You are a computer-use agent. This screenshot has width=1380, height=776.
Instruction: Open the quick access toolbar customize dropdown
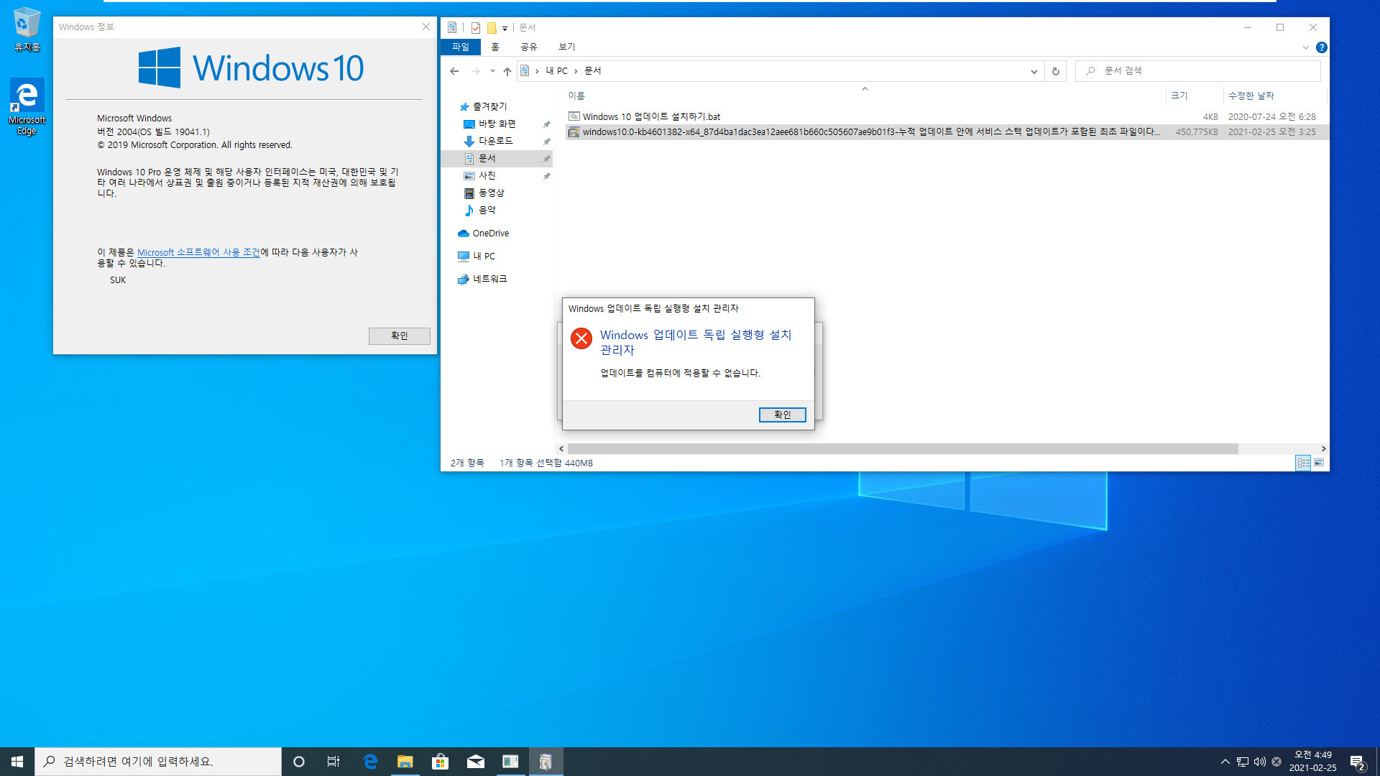pos(505,28)
